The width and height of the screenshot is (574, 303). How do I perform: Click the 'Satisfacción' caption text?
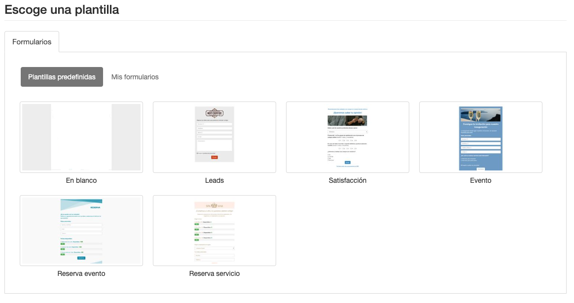(x=348, y=180)
